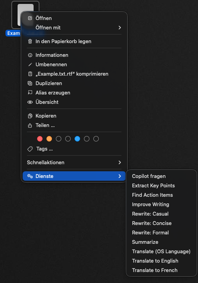This screenshot has height=283, width=198.
Task: Click the tag icon beside Tags
Action: [30, 149]
